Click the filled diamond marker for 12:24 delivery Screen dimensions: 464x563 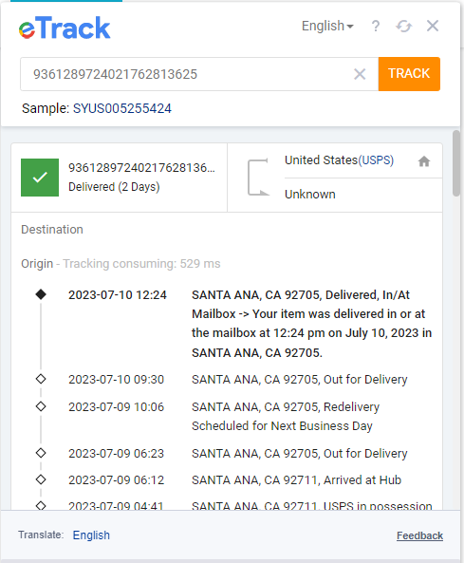[x=41, y=294]
